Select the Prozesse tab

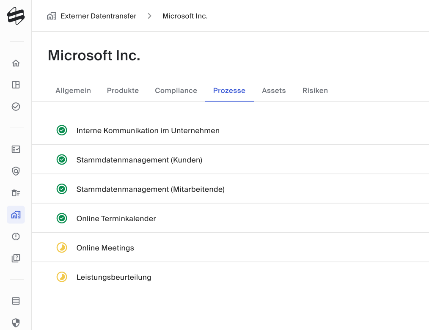point(229,91)
